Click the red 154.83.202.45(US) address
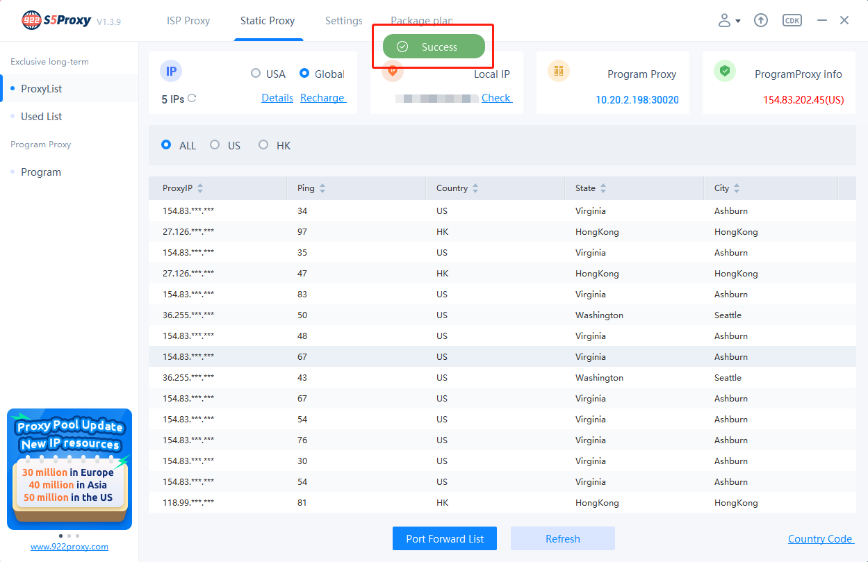Screen dimensions: 868x562 pos(803,100)
